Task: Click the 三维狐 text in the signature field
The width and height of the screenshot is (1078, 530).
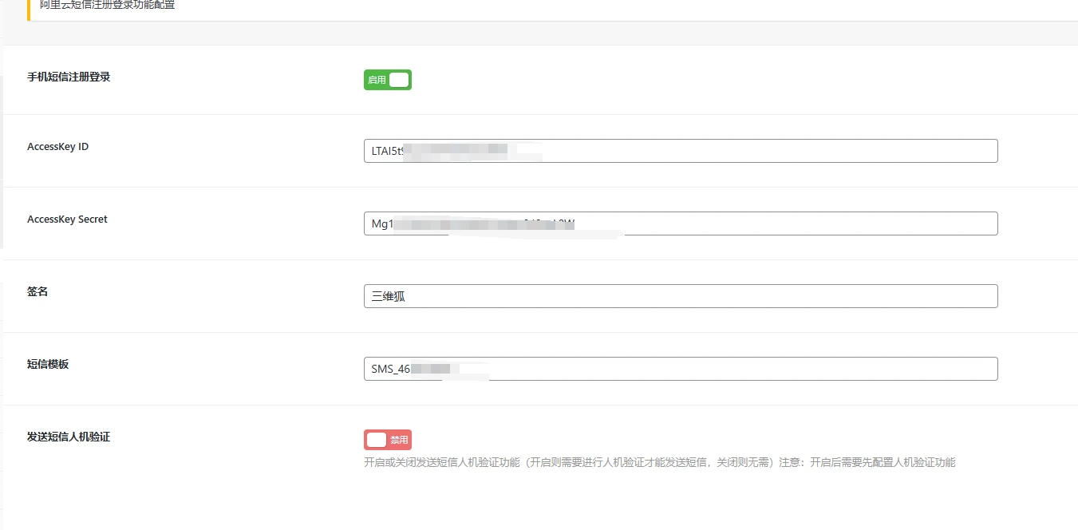Action: (x=389, y=296)
